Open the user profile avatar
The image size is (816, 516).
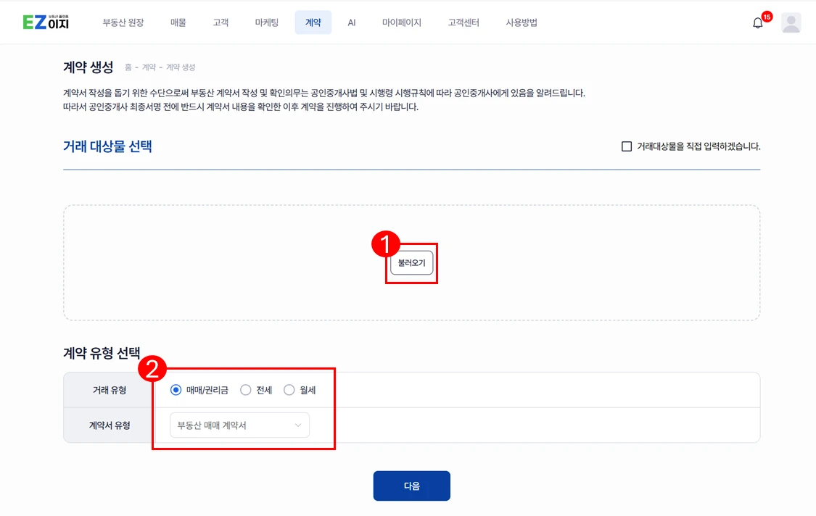point(791,23)
